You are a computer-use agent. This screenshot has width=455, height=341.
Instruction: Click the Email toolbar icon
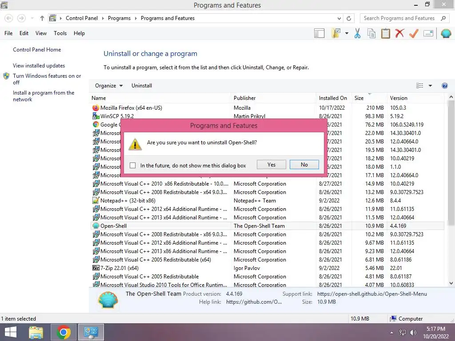428,33
